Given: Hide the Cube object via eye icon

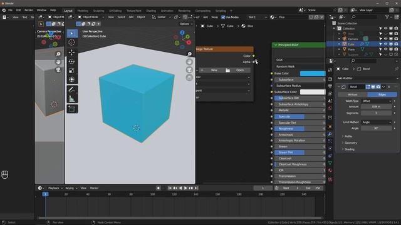Looking at the screenshot, I should click(386, 44).
